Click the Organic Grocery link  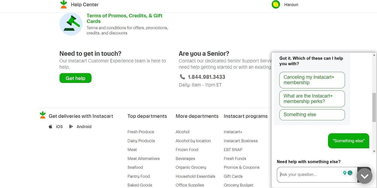point(191,167)
